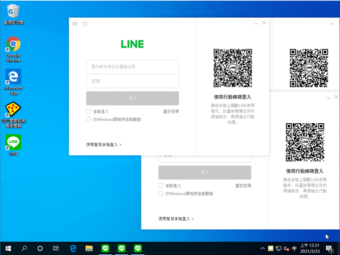The width and height of the screenshot is (340, 255).
Task: Click 重設密碼 link in back LINE window
Action: [243, 185]
